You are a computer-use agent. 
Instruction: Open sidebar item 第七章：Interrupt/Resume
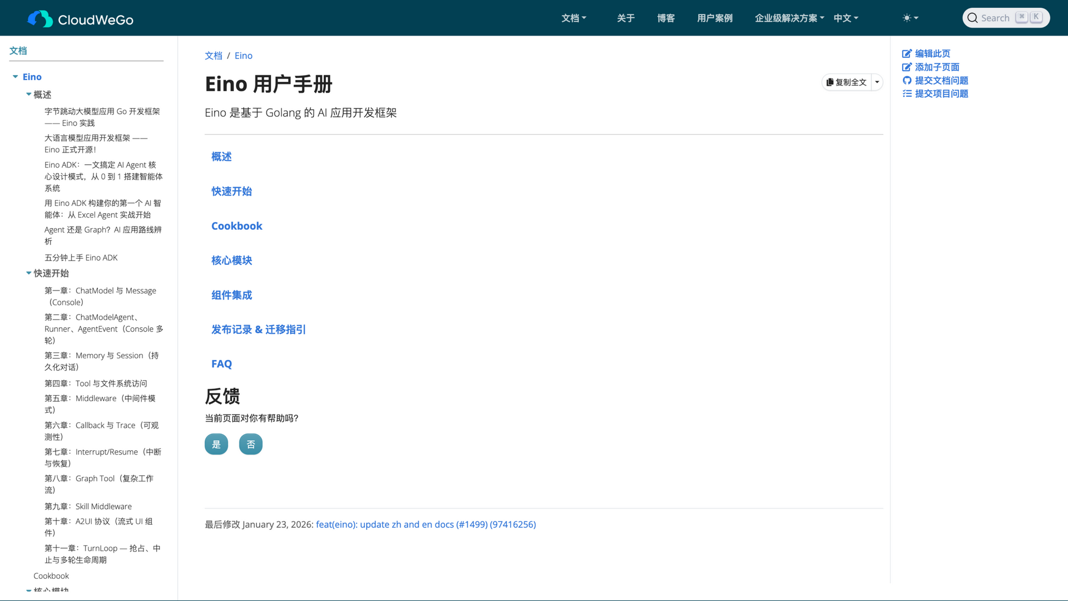(x=103, y=457)
